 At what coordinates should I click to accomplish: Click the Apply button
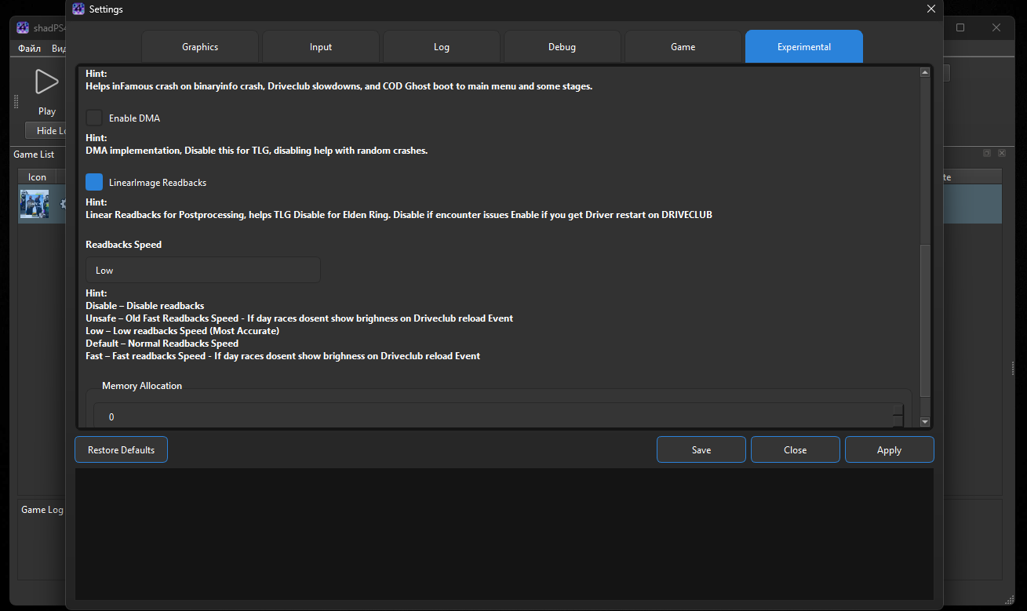click(890, 449)
